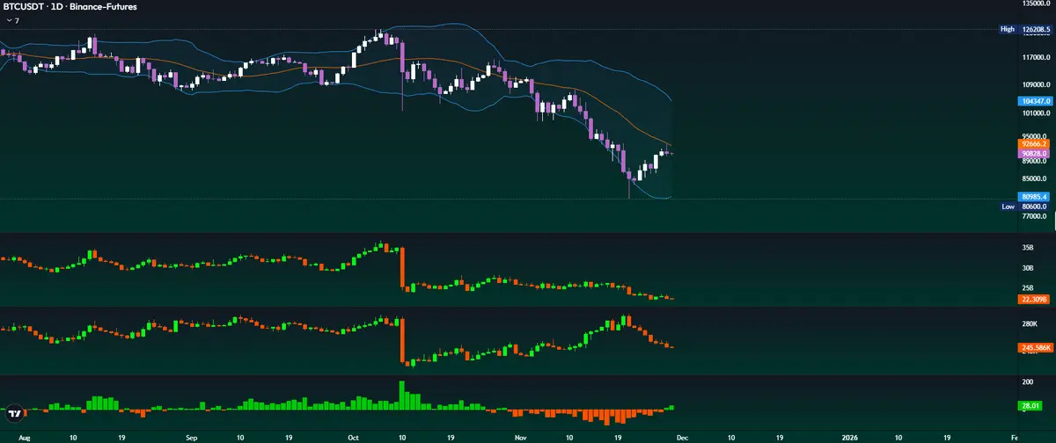Screen dimensions: 1056x443
Task: Click the 200 histogram scale label
Action: (x=1027, y=382)
